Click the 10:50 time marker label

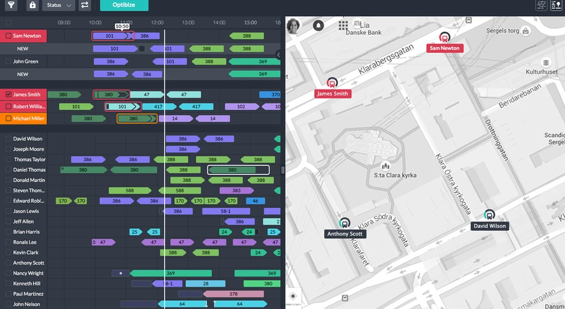pos(122,26)
